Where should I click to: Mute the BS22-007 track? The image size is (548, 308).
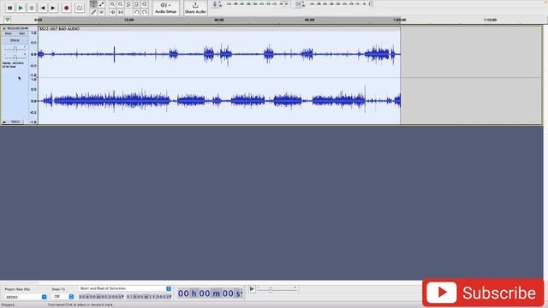point(9,33)
